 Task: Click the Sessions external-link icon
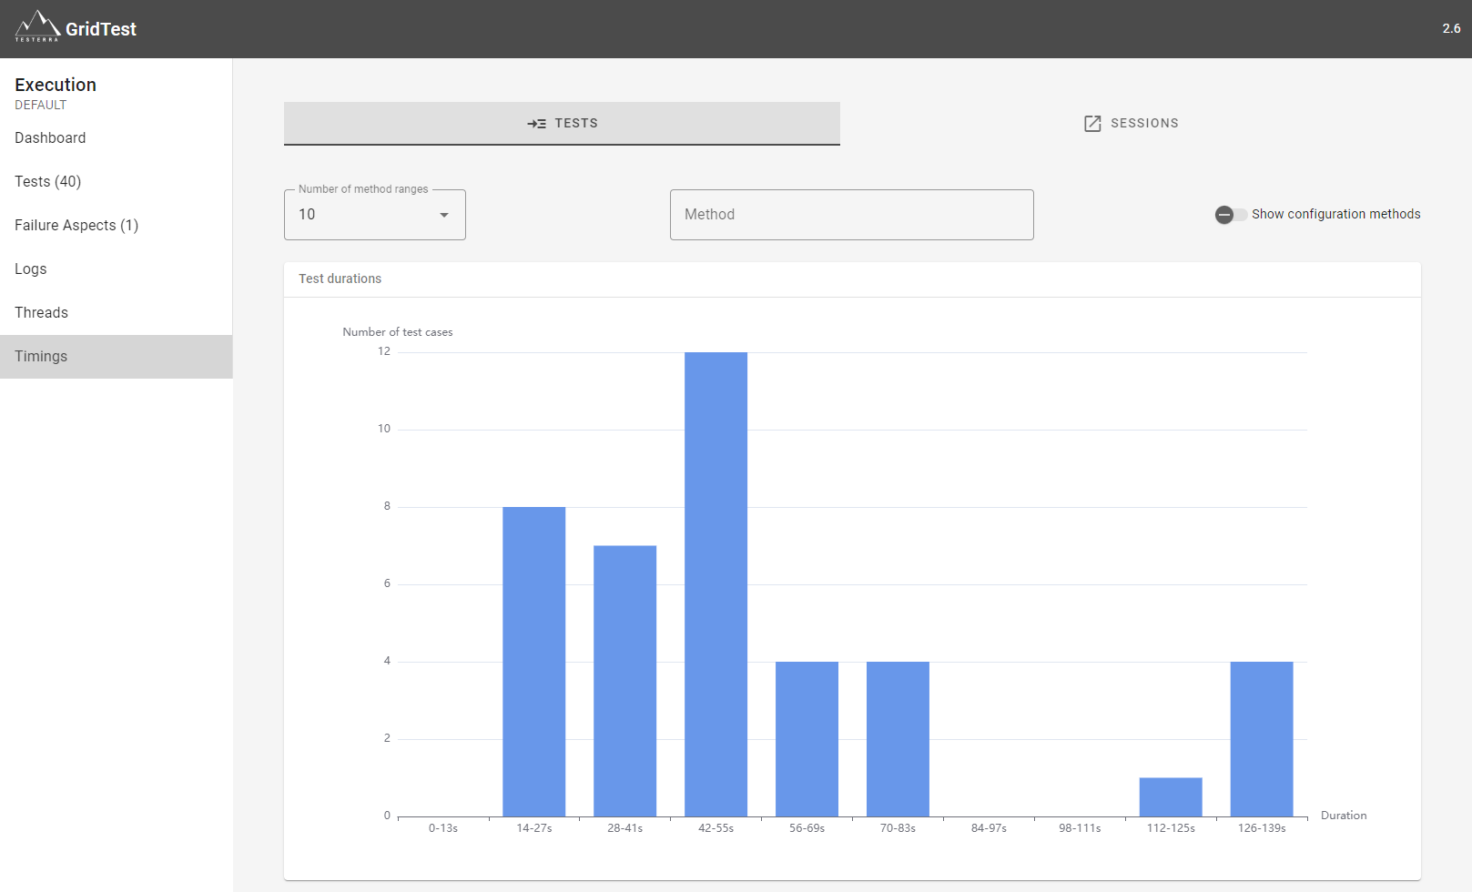pyautogui.click(x=1092, y=124)
